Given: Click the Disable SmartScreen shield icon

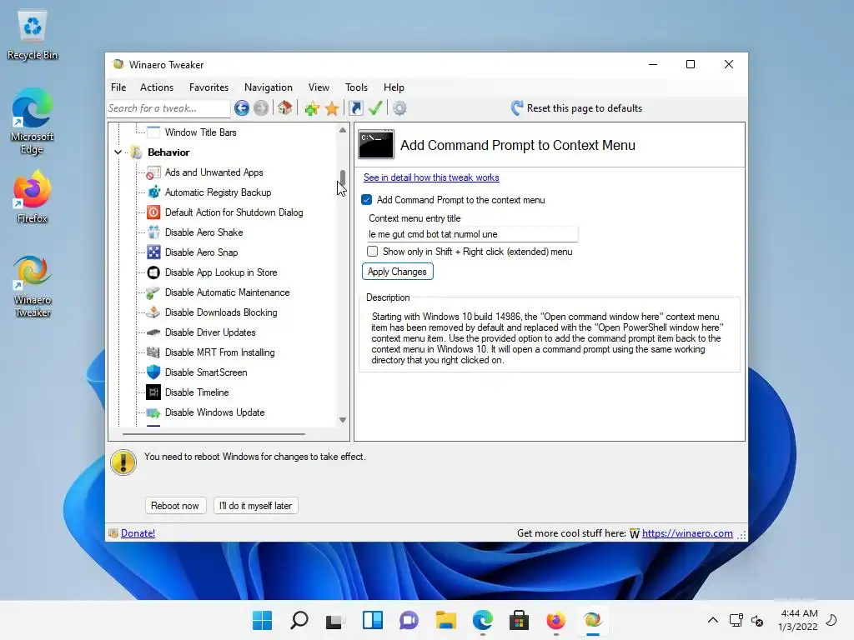Looking at the screenshot, I should point(153,372).
